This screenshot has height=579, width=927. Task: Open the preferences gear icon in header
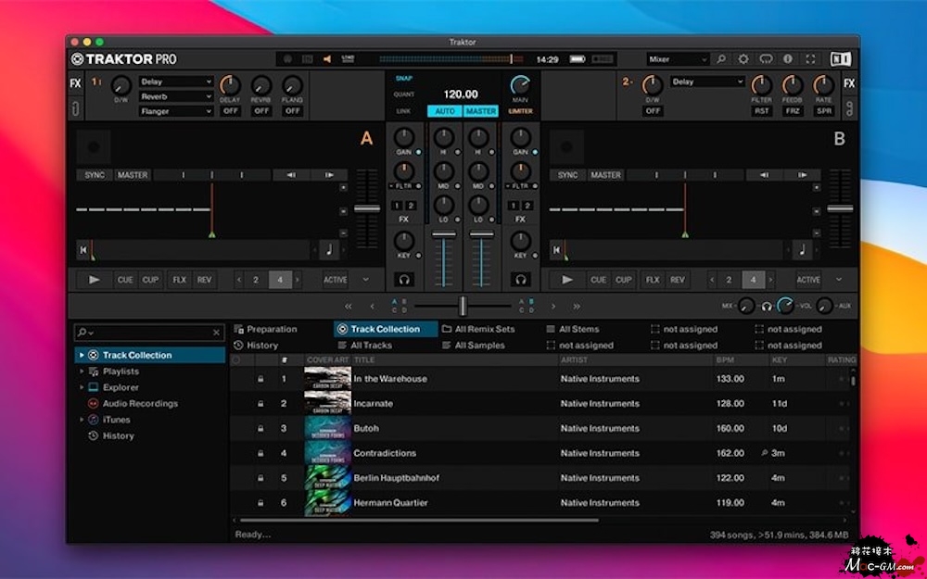(x=743, y=59)
